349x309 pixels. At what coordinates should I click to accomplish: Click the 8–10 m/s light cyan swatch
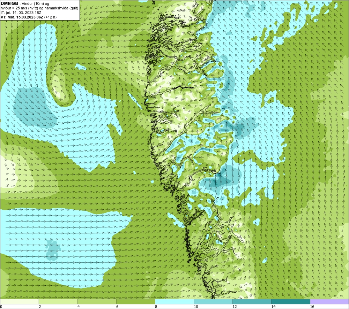[174, 301]
